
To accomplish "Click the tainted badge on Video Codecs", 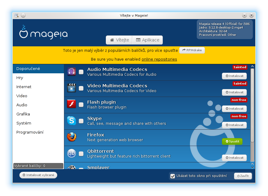I will coord(240,84).
